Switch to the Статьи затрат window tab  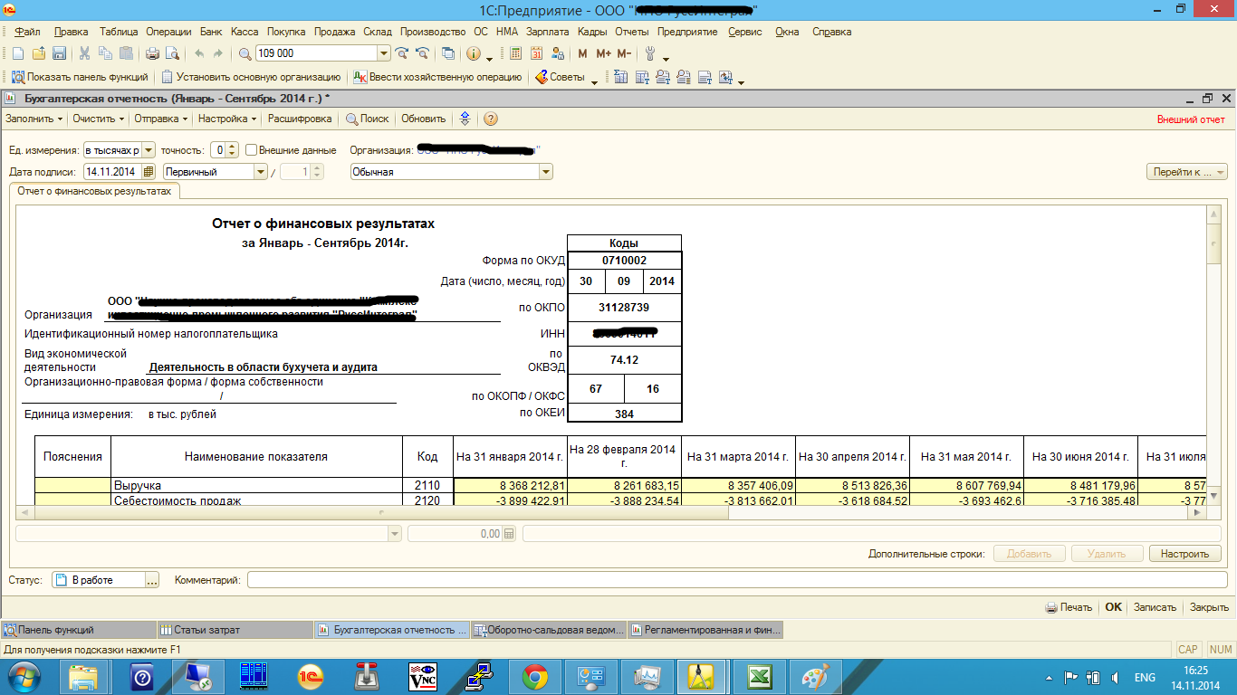click(234, 630)
